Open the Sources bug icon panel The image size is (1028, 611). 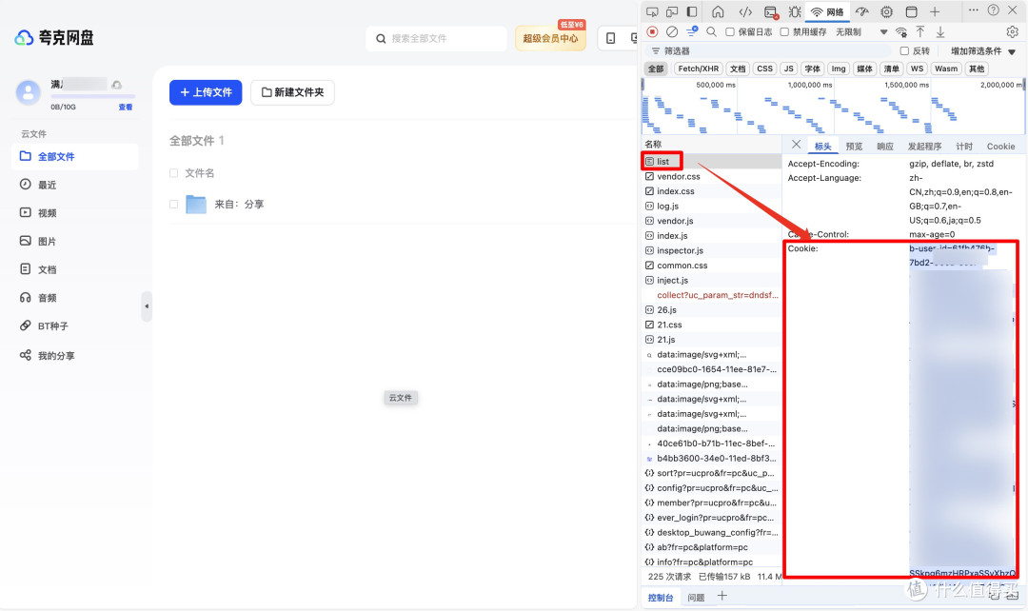(795, 11)
